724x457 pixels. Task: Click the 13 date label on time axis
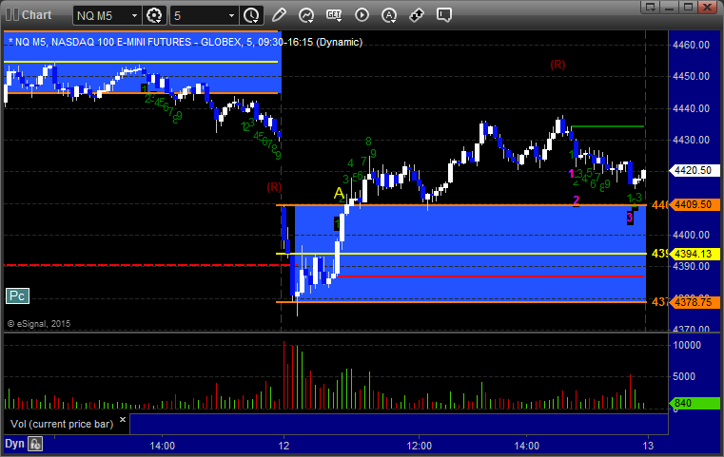coord(648,446)
